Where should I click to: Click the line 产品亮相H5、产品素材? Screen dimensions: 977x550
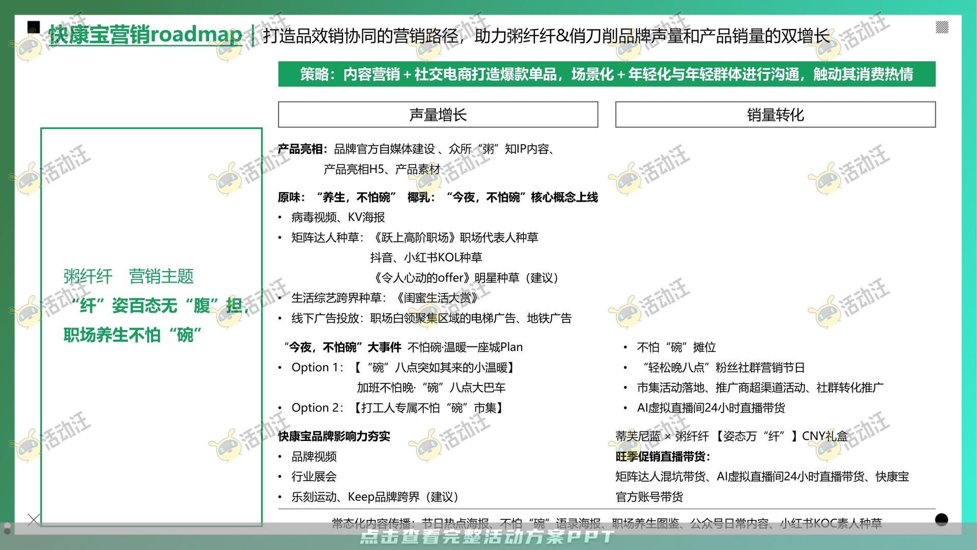(382, 169)
